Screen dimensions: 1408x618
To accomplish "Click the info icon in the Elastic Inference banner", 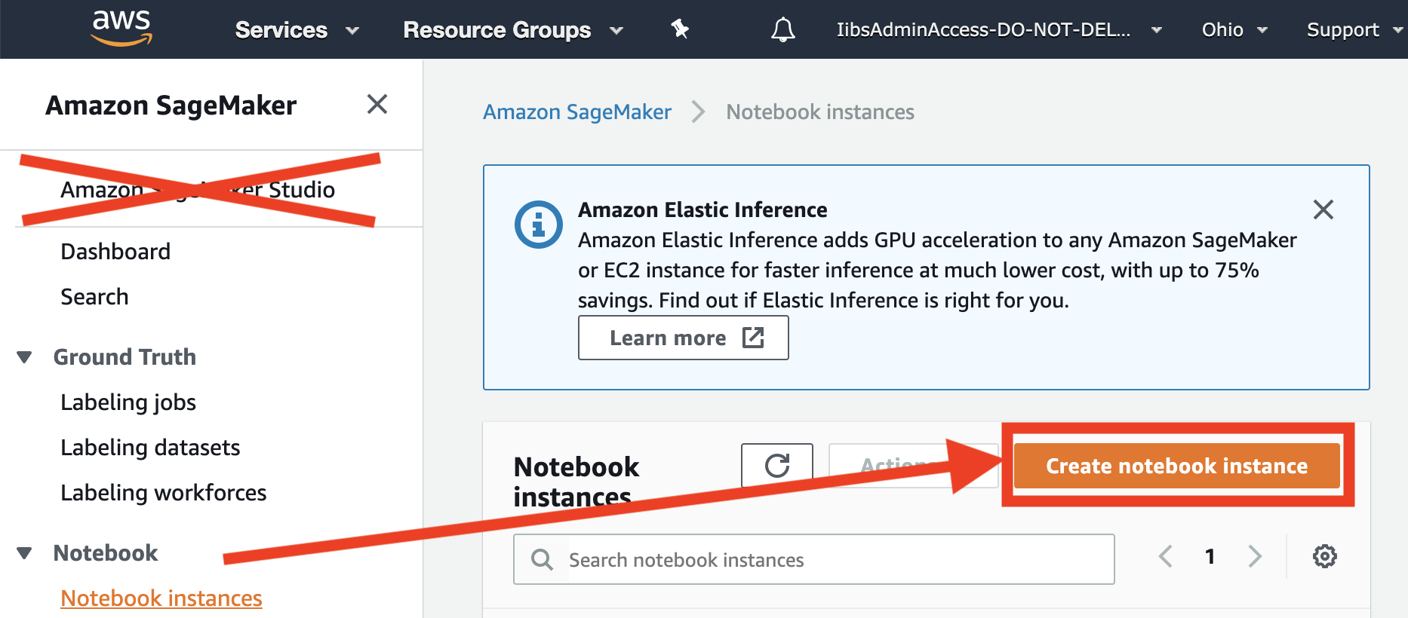I will [538, 225].
